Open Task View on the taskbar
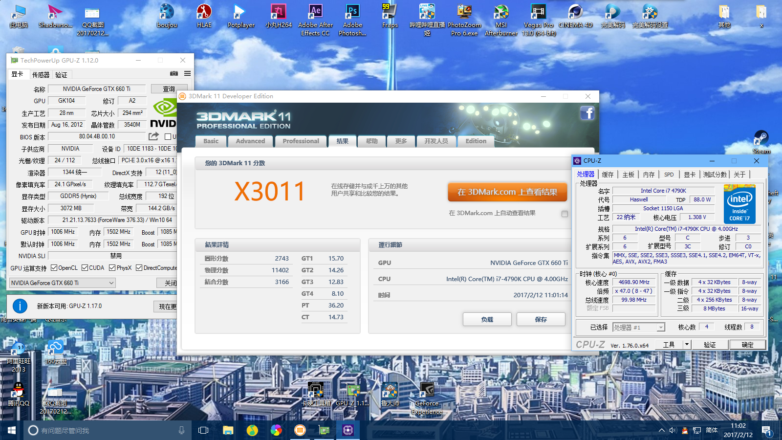The width and height of the screenshot is (782, 440). tap(203, 430)
